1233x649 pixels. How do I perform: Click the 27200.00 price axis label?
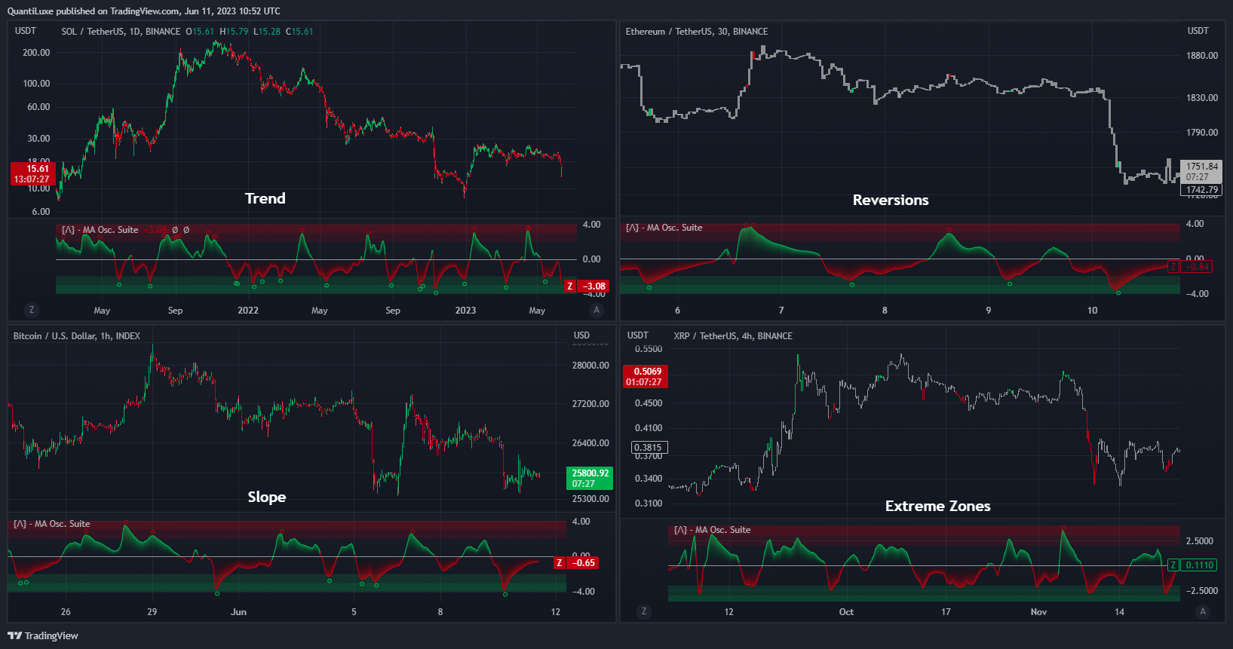[x=590, y=404]
